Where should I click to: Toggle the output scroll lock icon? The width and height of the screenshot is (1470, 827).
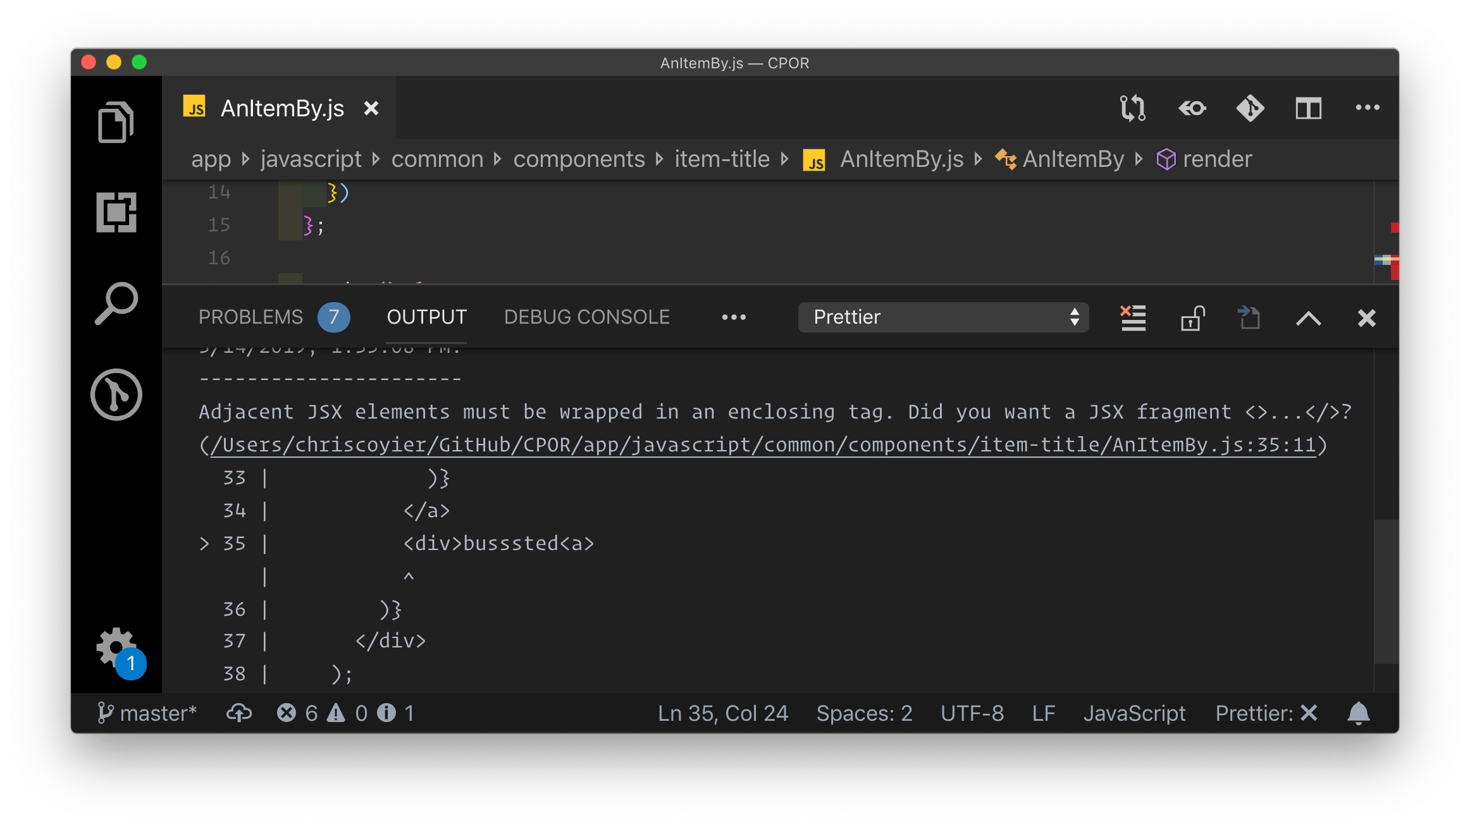click(1192, 317)
